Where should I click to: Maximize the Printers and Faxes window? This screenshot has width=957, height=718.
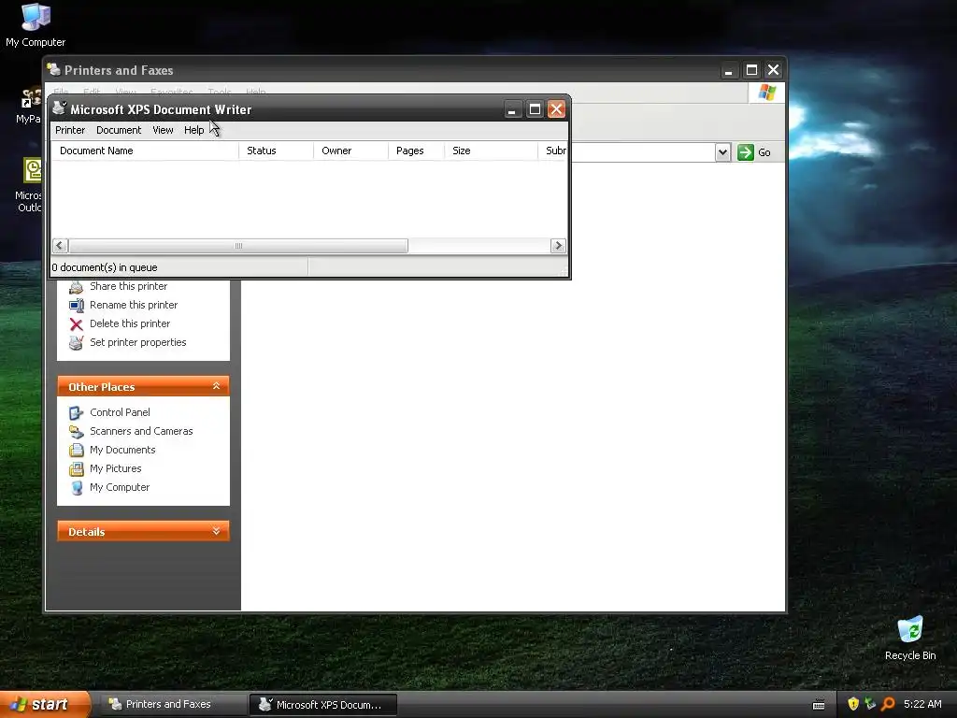(751, 70)
